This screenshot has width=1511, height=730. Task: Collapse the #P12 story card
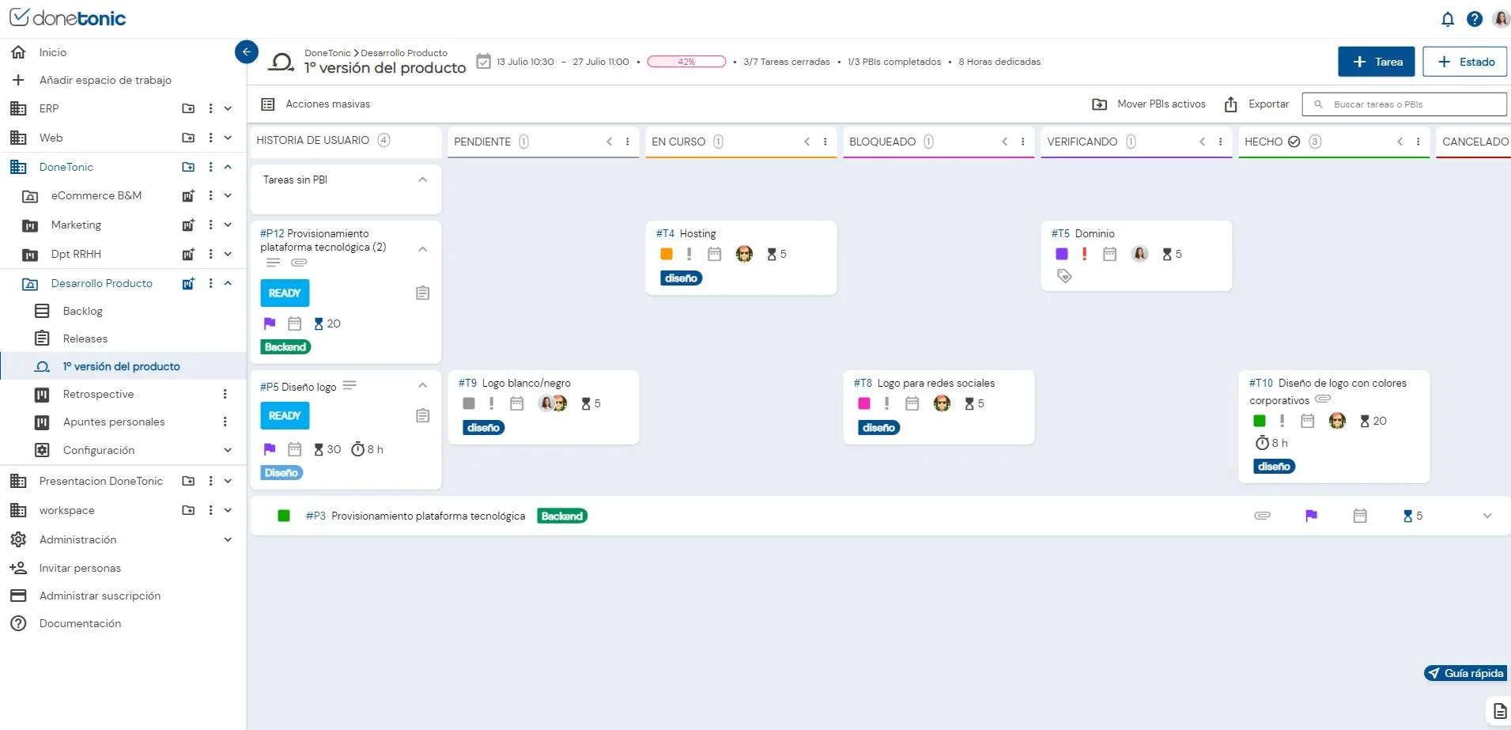click(422, 248)
